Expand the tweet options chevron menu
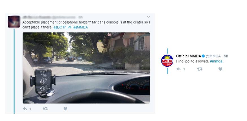Viewport: 247px width, 121px height. click(148, 17)
